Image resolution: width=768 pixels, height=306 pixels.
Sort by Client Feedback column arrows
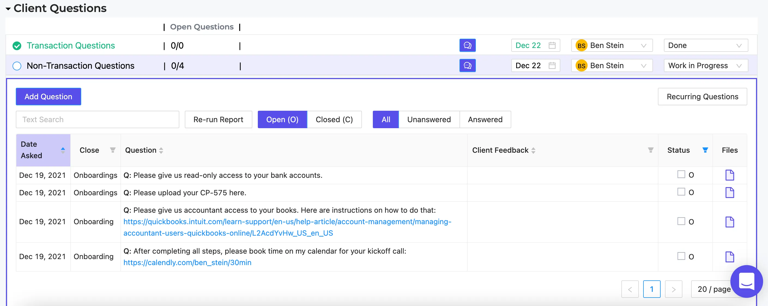(x=533, y=150)
